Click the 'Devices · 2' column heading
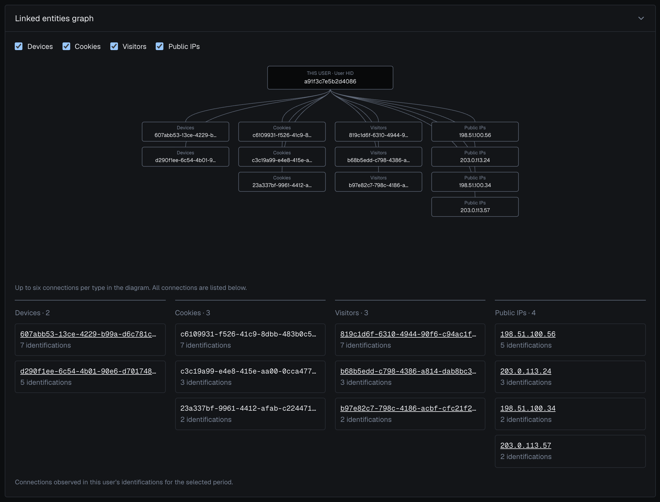The image size is (660, 502). 32,313
